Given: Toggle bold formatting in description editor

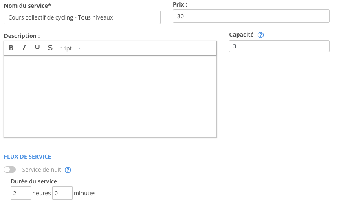Looking at the screenshot, I should coord(11,48).
